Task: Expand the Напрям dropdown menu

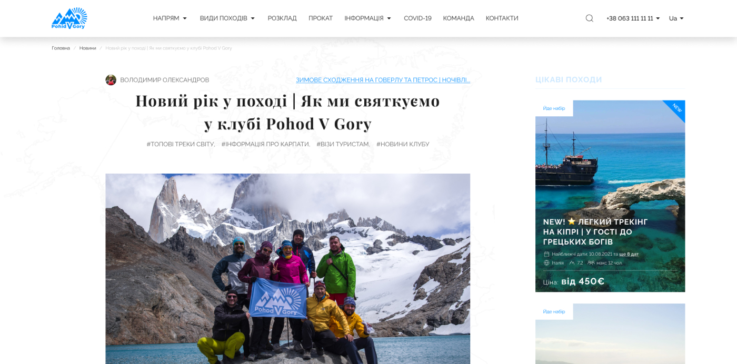Action: (170, 18)
